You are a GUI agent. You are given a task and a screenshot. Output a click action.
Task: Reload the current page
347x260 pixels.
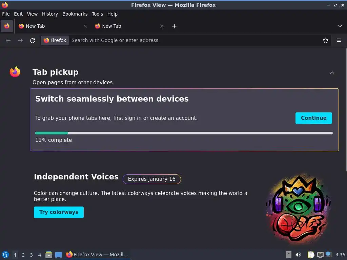point(33,41)
